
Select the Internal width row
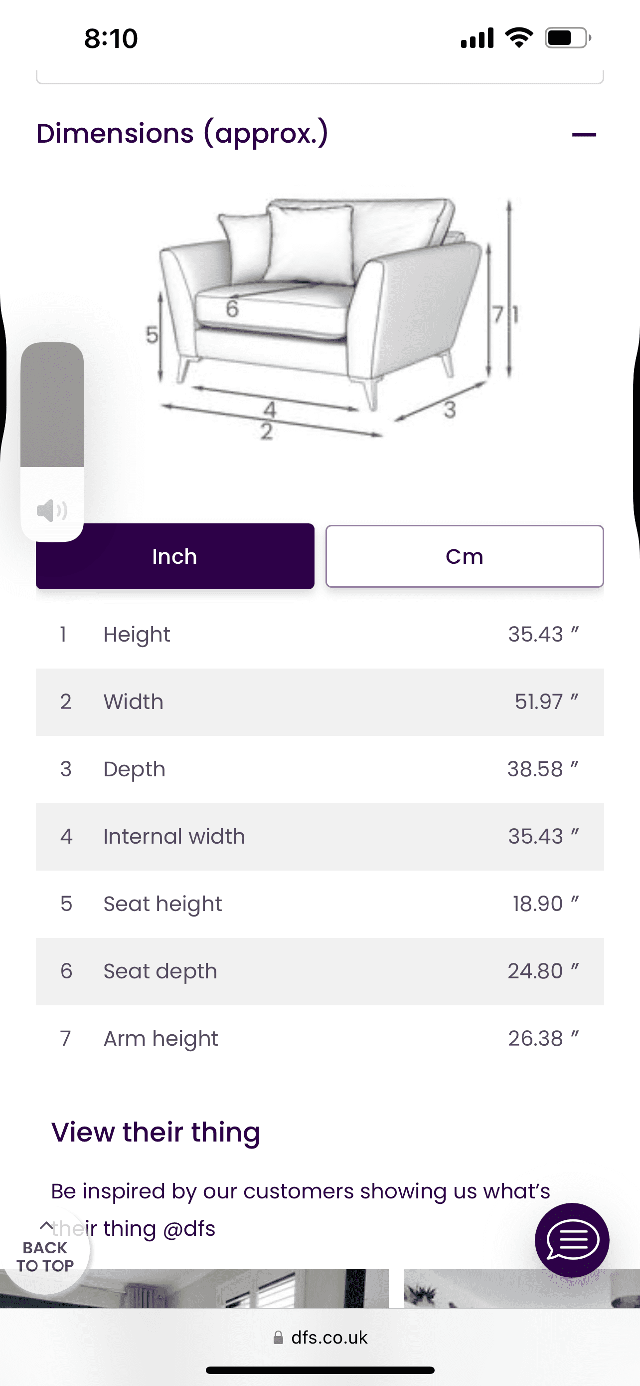click(320, 837)
